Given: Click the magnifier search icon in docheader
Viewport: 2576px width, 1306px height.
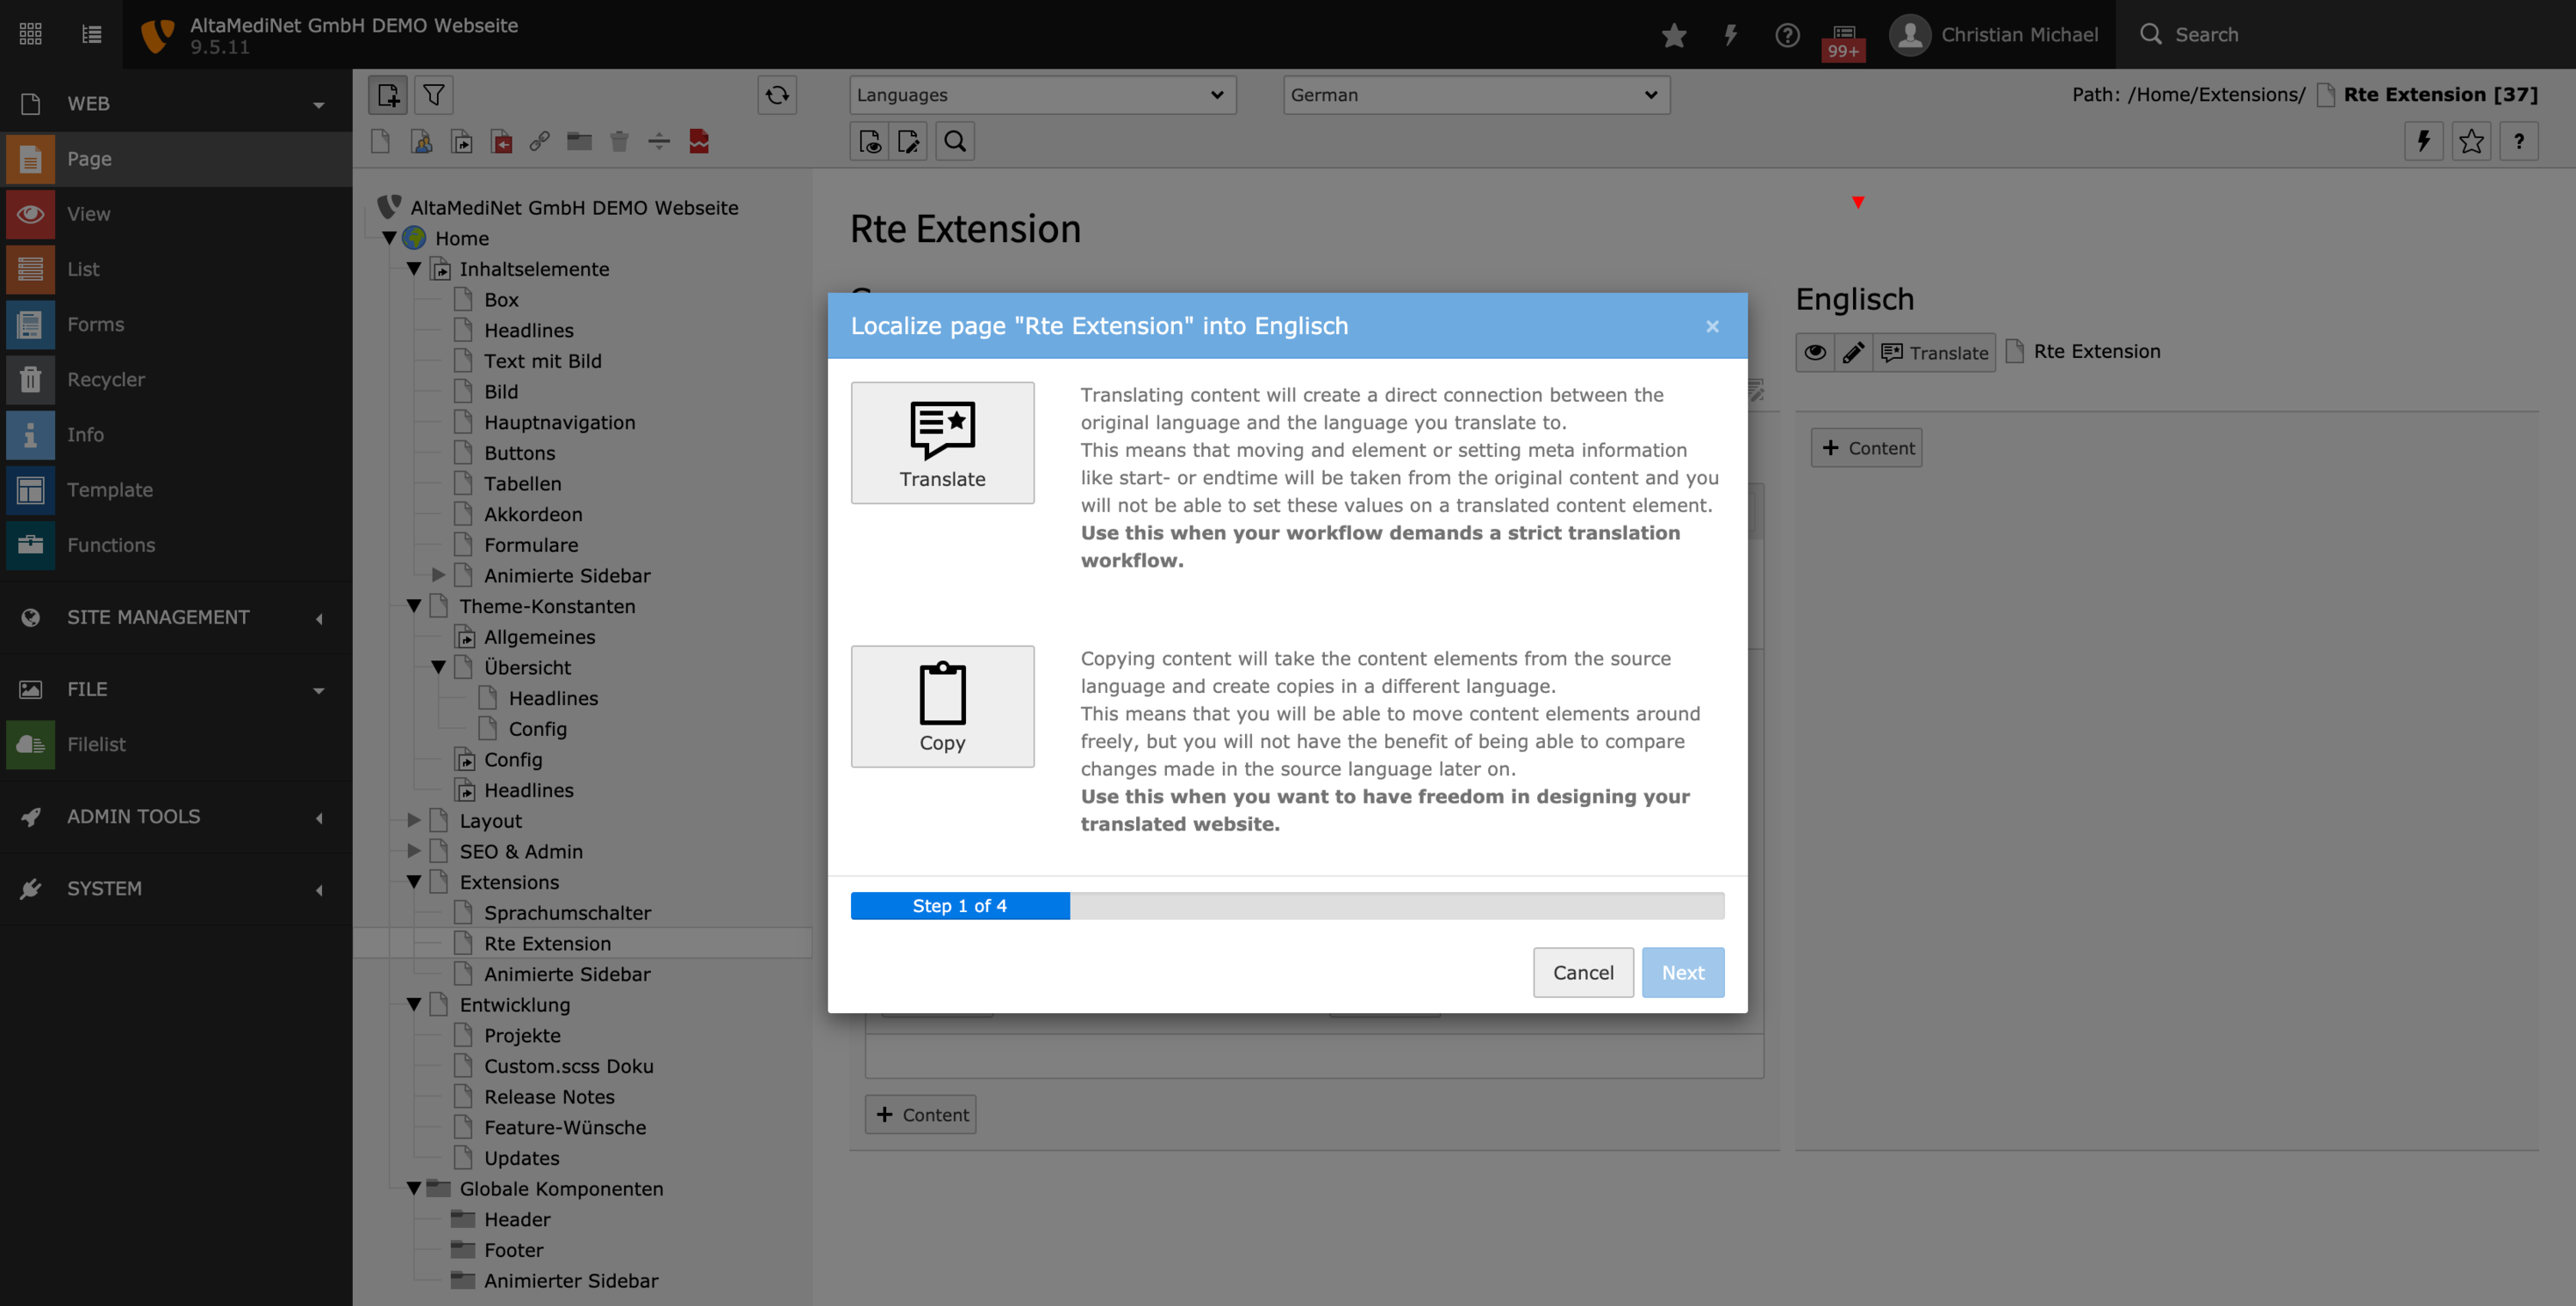Looking at the screenshot, I should tap(955, 141).
